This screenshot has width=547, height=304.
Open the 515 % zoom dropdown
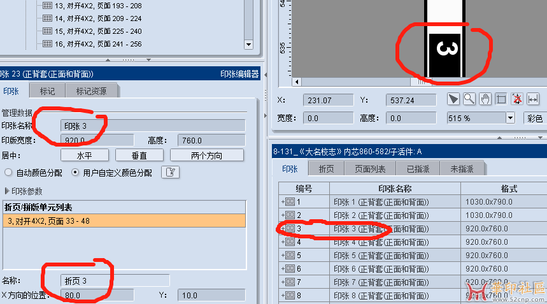point(510,118)
